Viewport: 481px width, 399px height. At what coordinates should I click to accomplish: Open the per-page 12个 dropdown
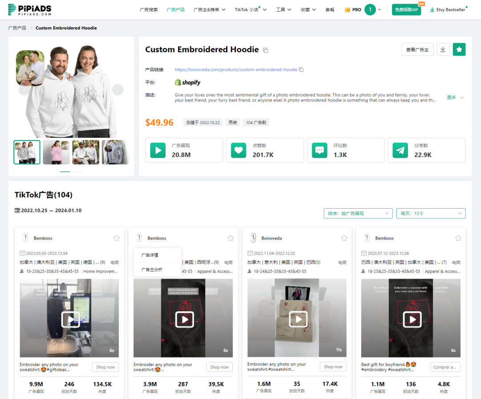431,214
